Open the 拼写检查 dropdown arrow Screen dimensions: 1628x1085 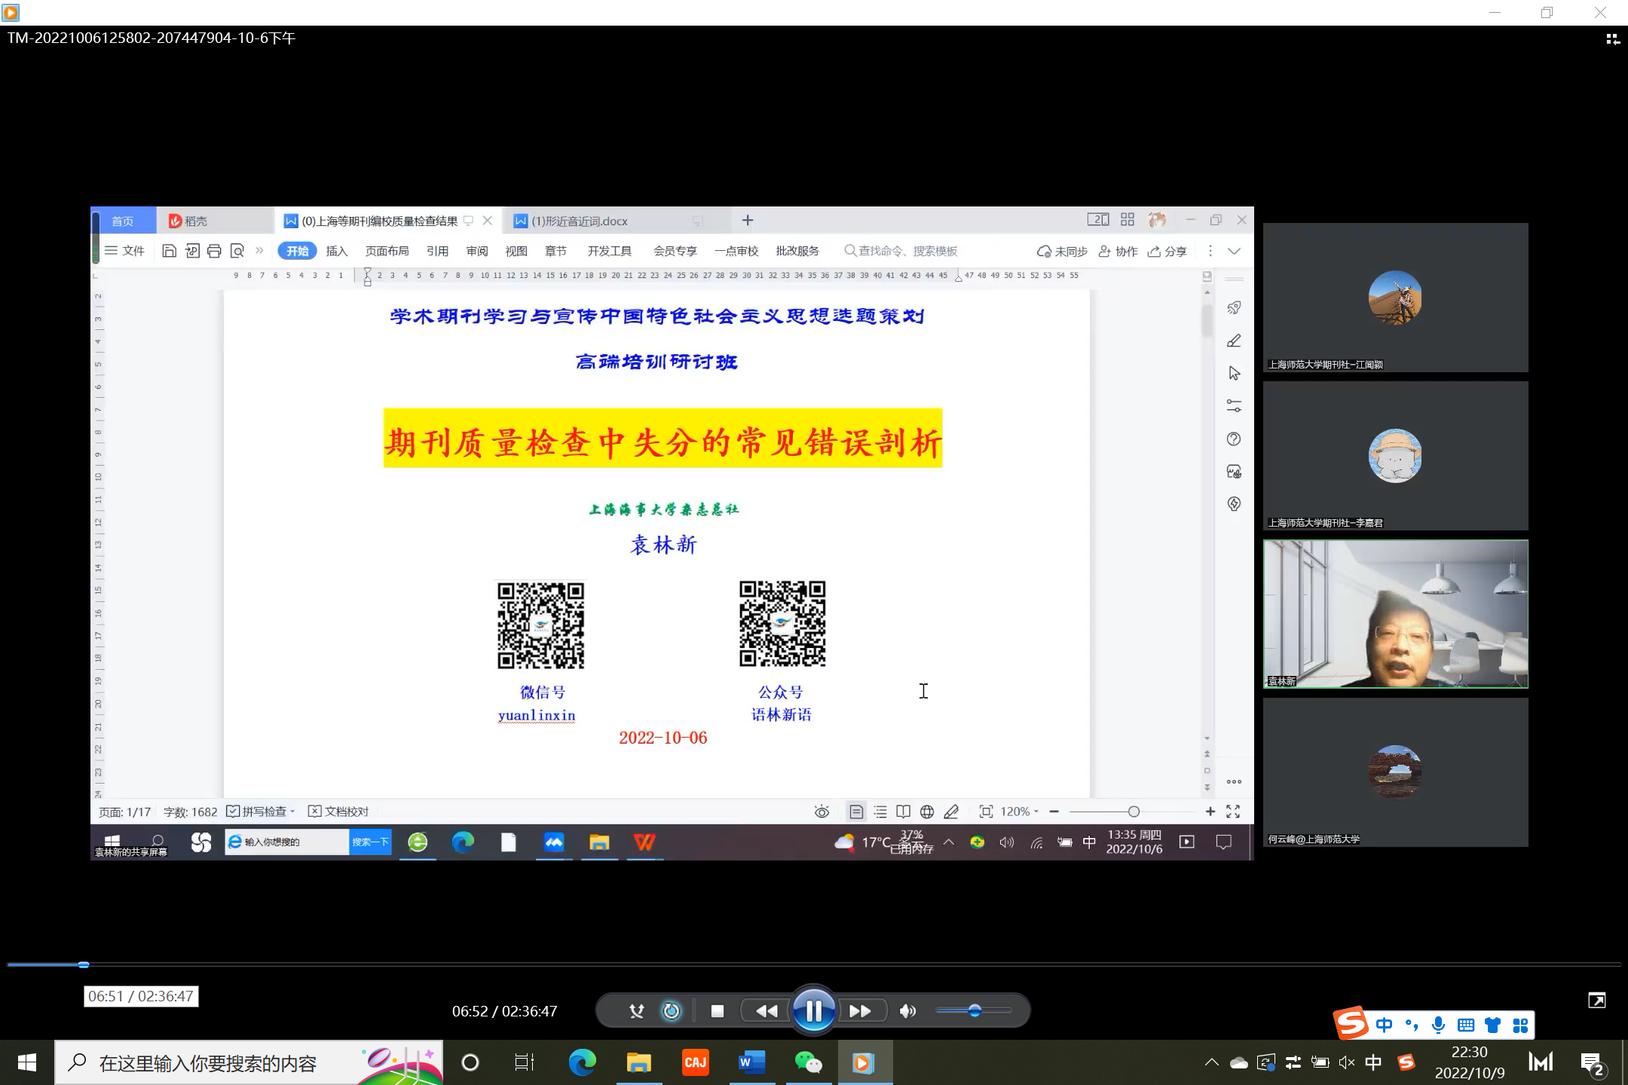point(292,811)
